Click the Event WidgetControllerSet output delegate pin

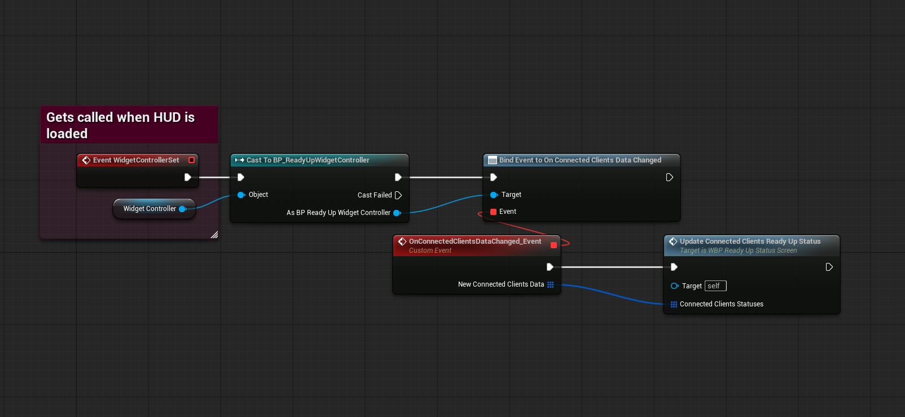(x=191, y=160)
